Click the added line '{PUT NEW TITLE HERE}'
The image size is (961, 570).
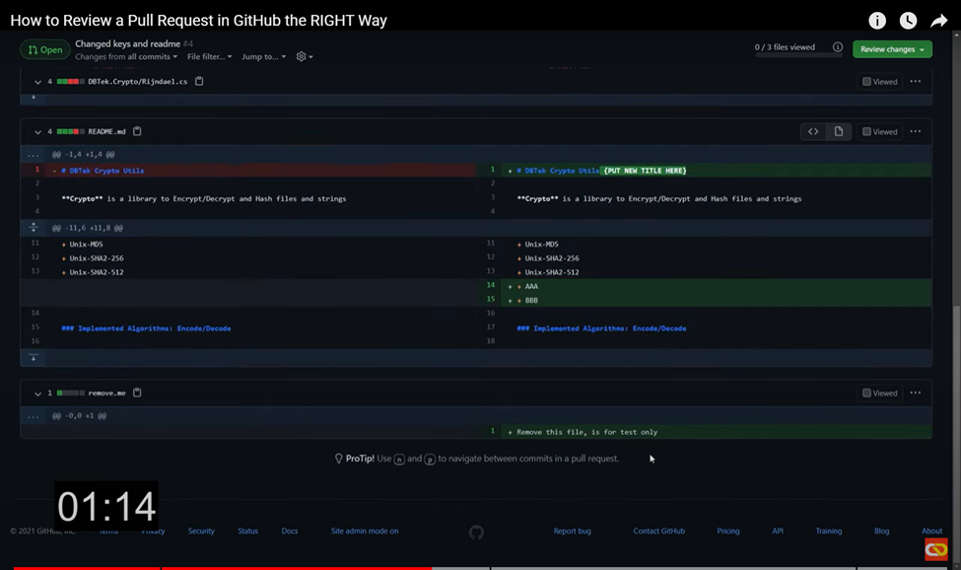[x=645, y=171]
